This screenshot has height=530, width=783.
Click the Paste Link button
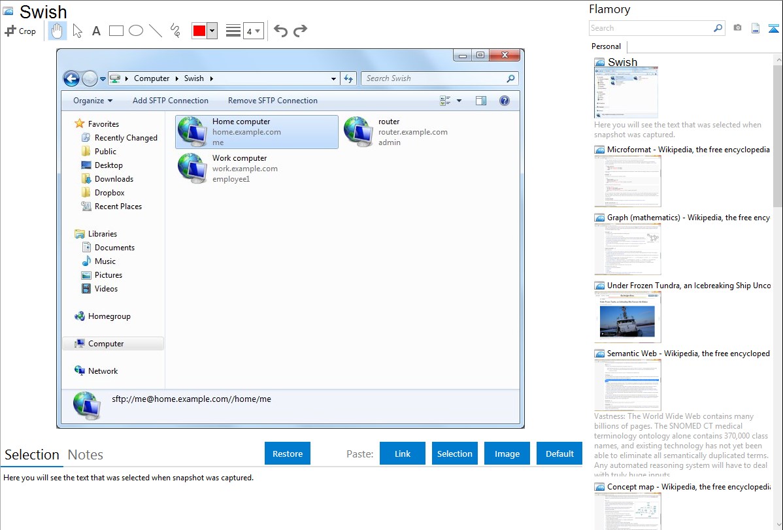pos(403,454)
